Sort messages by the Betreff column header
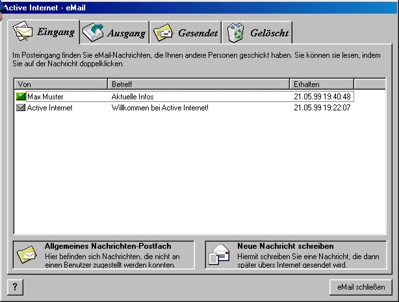 (x=198, y=84)
